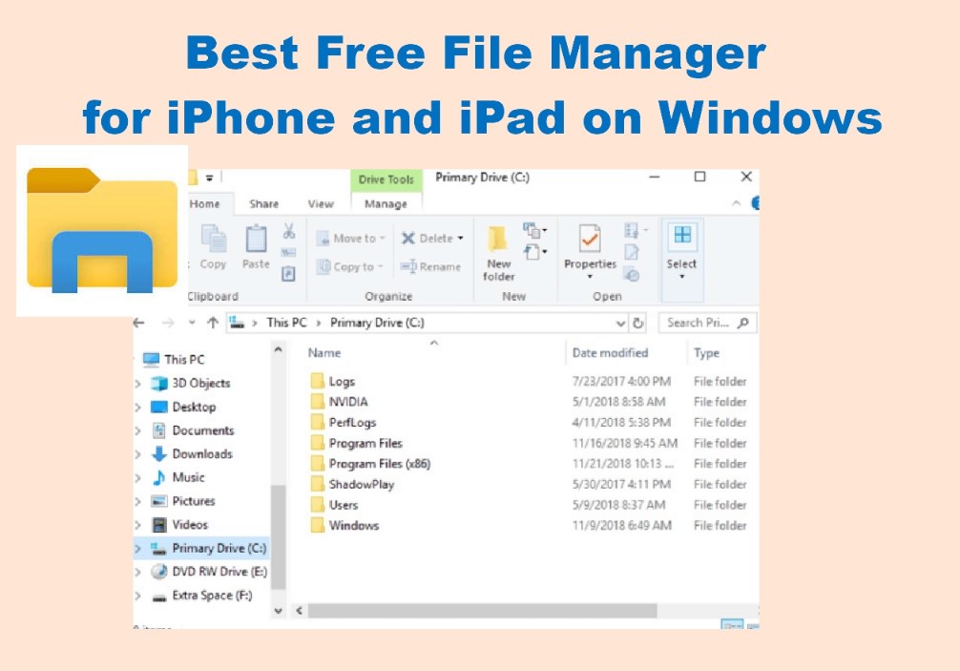Click the Paste icon on the ribbon
This screenshot has width=960, height=671.
[254, 239]
